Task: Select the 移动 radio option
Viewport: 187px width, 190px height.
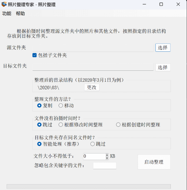Action: [x=61, y=106]
